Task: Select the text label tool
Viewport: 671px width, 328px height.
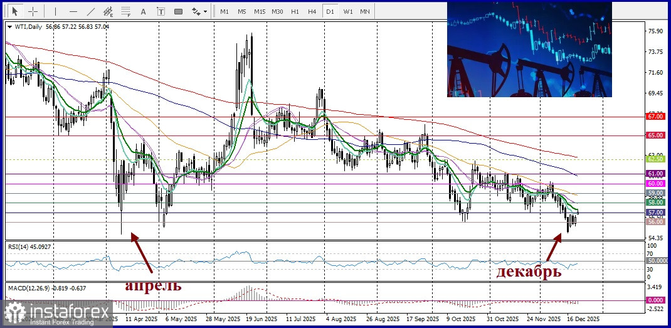Action: pyautogui.click(x=161, y=11)
